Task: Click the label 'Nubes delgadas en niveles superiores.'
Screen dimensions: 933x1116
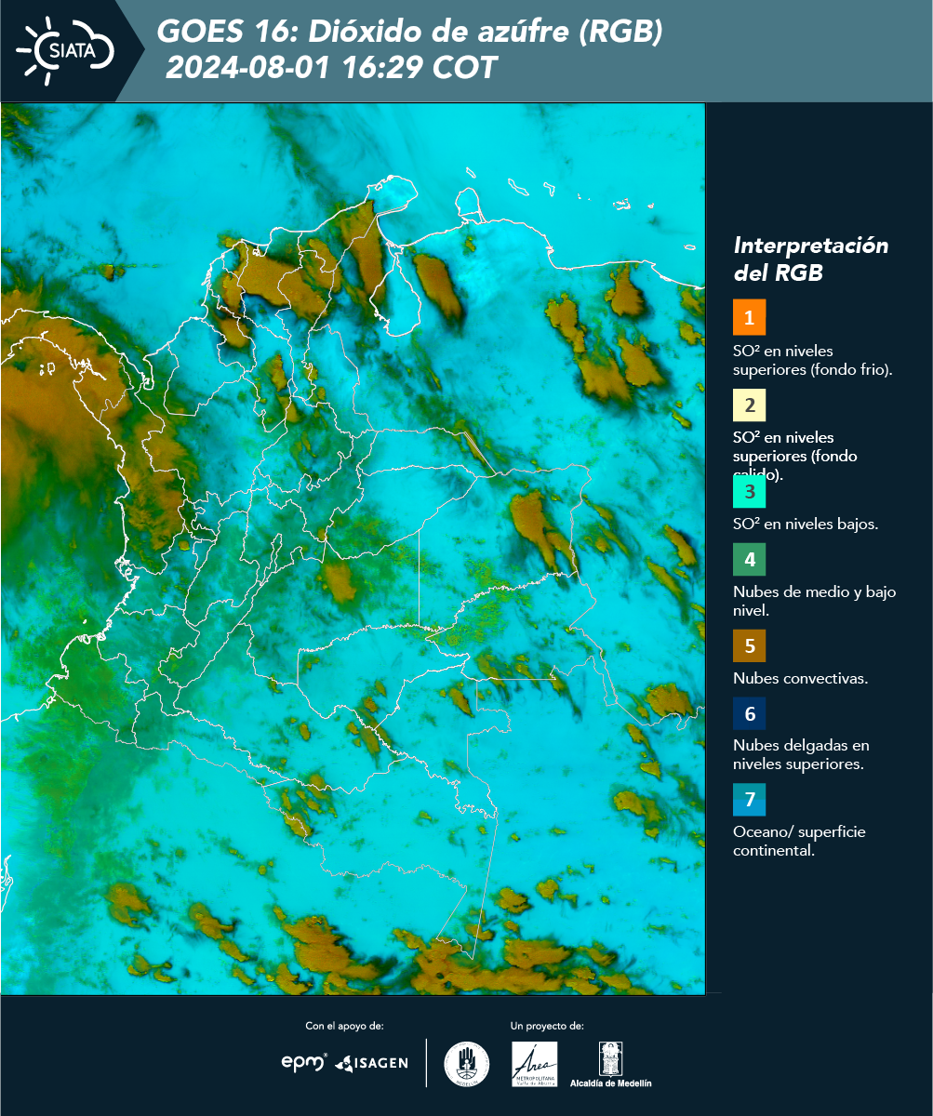Action: [801, 754]
